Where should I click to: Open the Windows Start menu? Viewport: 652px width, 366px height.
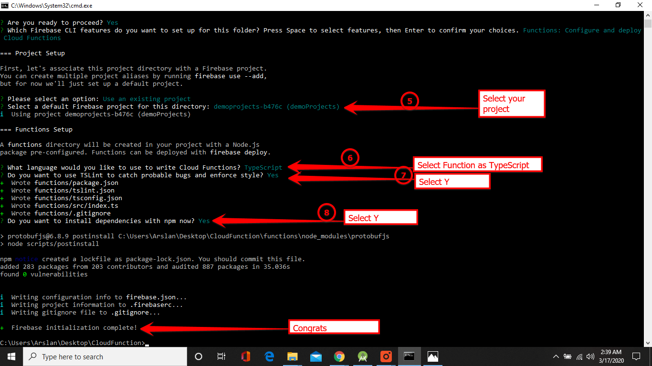coord(11,356)
